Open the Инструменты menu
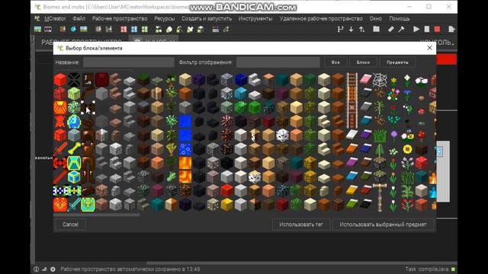The height and width of the screenshot is (274, 488). tap(255, 18)
